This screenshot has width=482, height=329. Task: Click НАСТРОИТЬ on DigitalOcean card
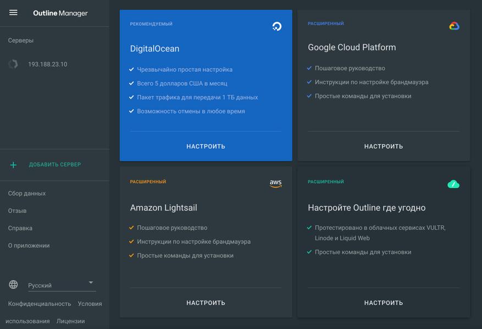(206, 146)
